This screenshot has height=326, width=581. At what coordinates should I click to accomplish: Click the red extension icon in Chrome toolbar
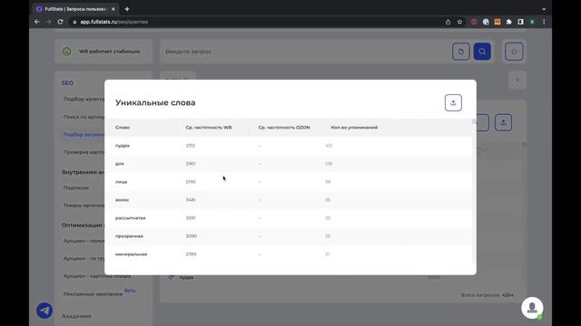tap(474, 22)
